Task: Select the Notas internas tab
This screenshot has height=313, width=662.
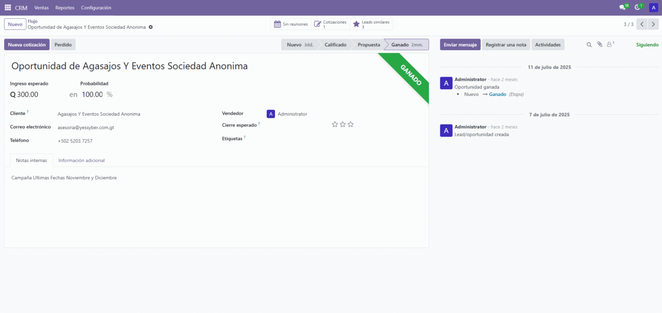Action: [32, 161]
